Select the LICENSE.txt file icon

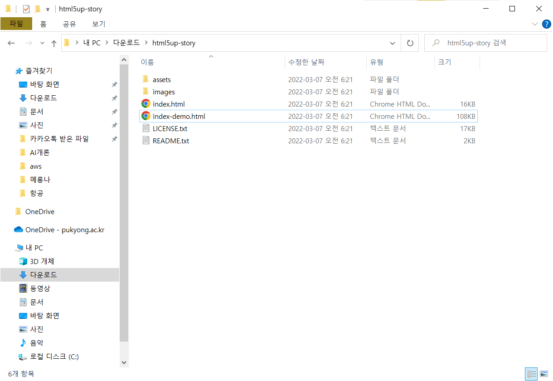146,128
